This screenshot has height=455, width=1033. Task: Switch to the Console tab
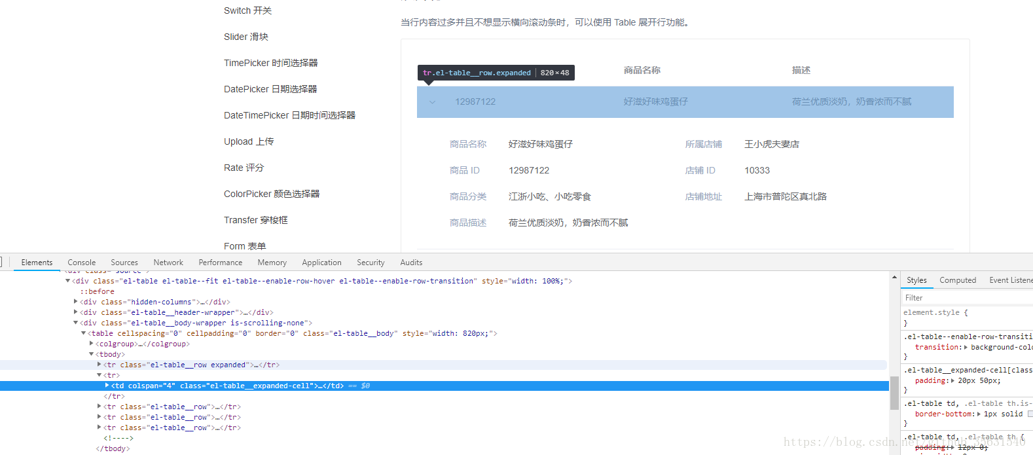[x=82, y=263]
